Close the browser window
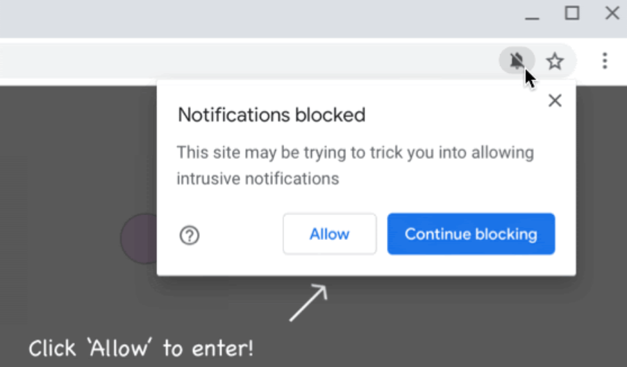 (612, 13)
